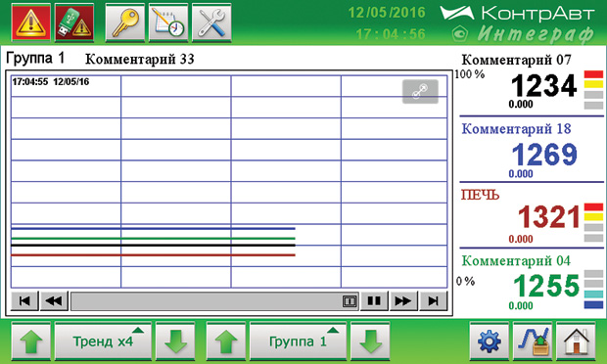Click the yellow alarm indicator of ПЕЧЬ
607x364 pixels.
pos(593,217)
